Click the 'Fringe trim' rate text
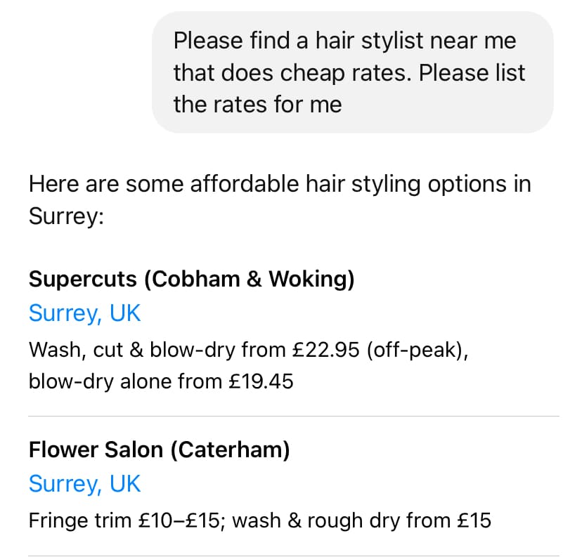Viewport: 582px width, 557px height. (x=80, y=520)
